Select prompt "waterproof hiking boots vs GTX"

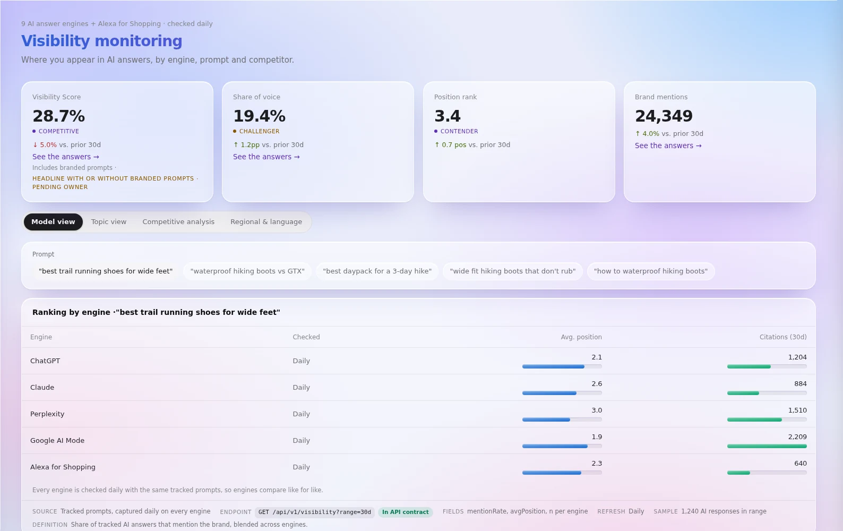[247, 271]
